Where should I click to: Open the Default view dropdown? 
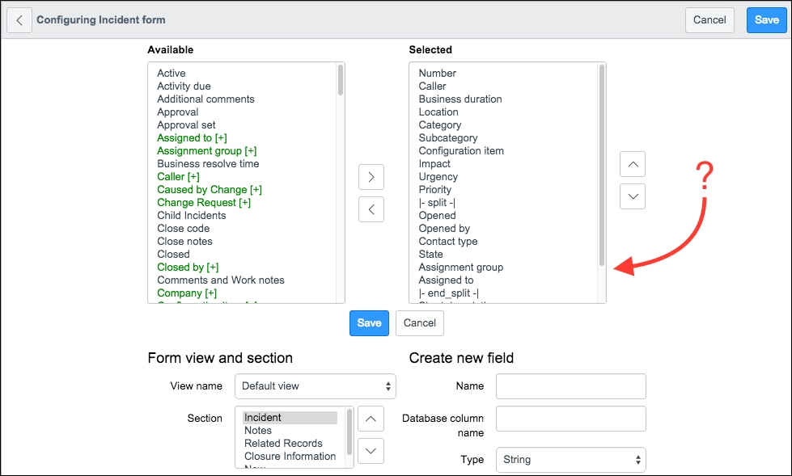(315, 386)
